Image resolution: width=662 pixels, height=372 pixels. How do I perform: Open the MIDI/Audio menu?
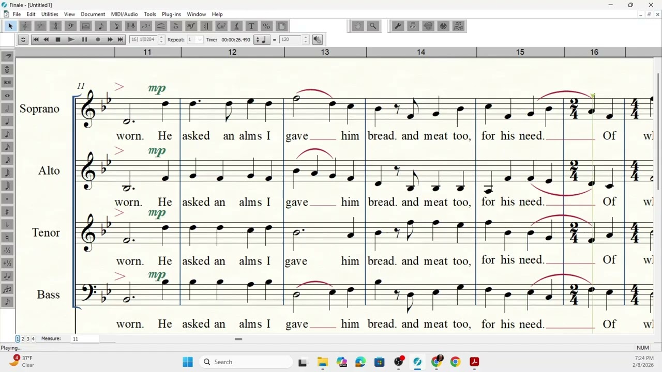pos(124,14)
